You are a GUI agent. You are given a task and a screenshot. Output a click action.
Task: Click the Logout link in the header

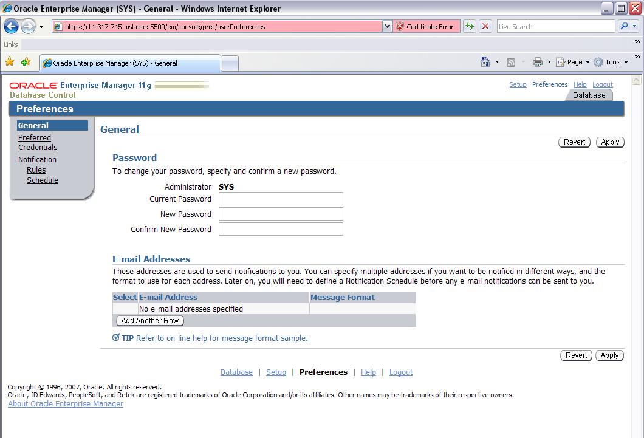pos(602,85)
